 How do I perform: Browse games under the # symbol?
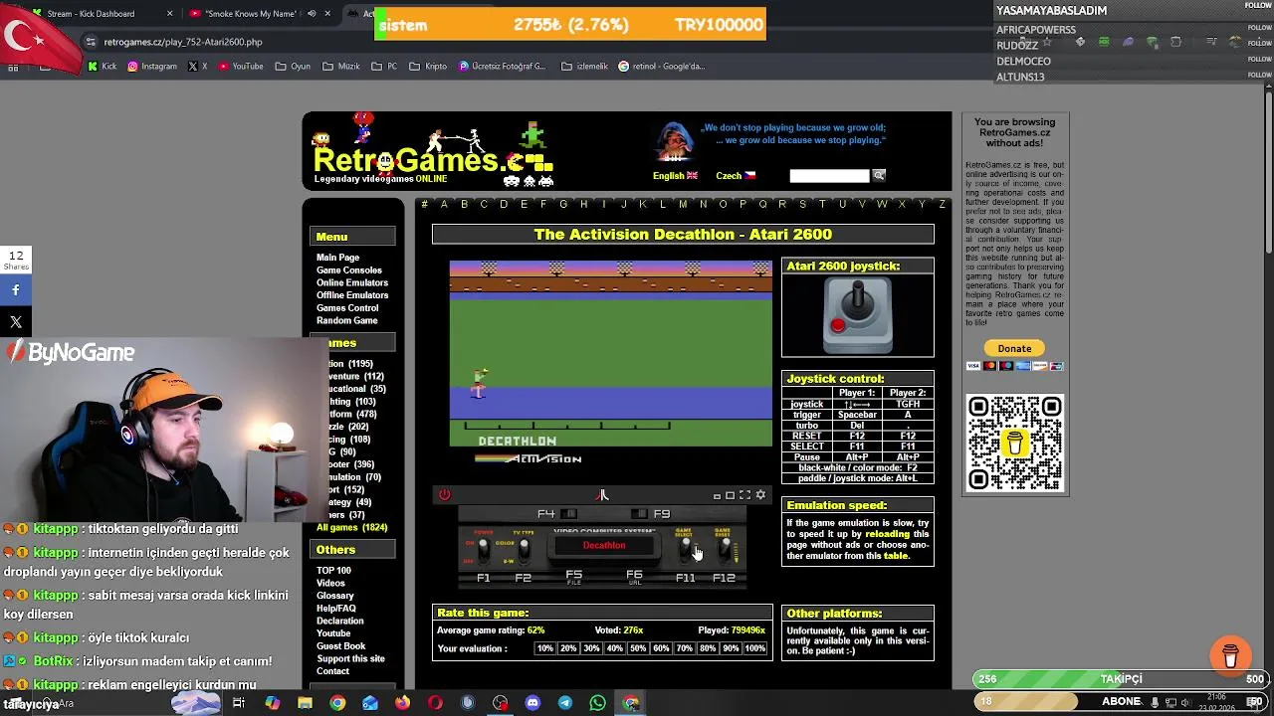[x=424, y=204]
